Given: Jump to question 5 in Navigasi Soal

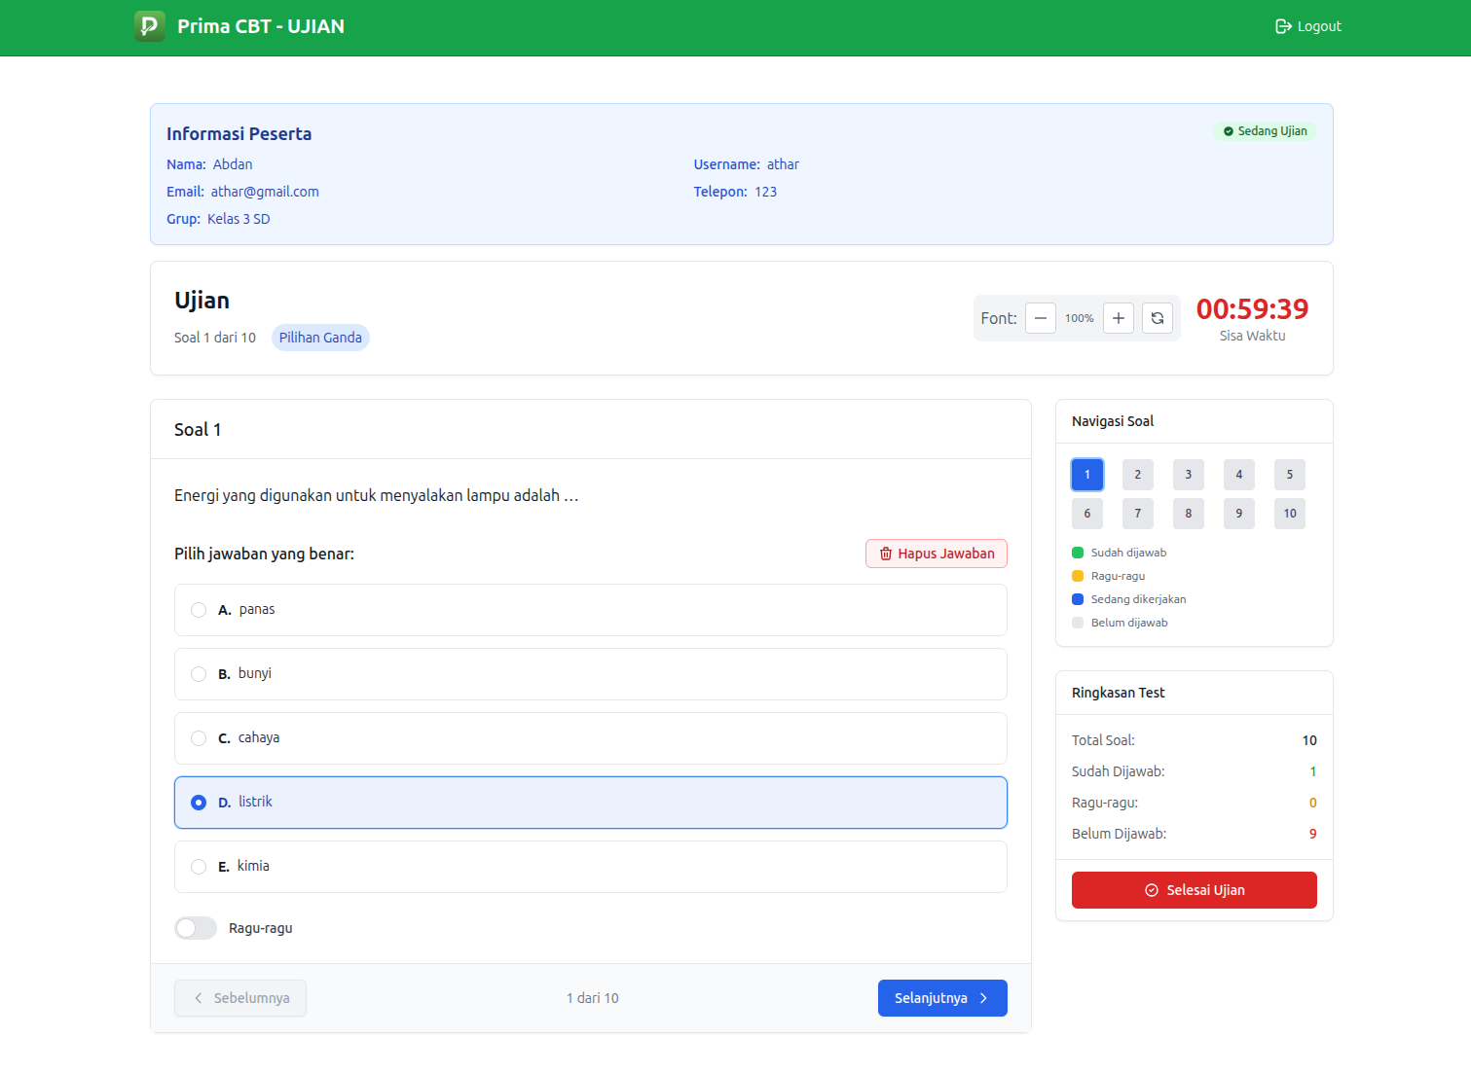Looking at the screenshot, I should point(1289,475).
